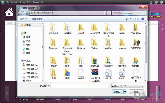
Task: Select the NTUSER.DAT file
Action: [x=136, y=76]
